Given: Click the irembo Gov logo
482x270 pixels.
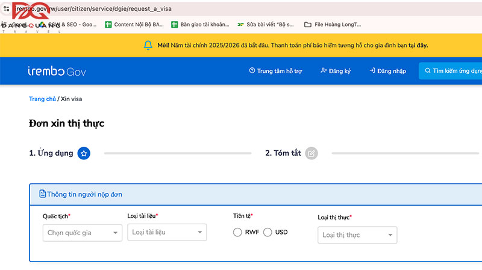Looking at the screenshot, I should point(57,71).
